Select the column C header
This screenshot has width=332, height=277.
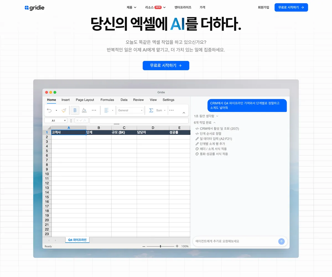(x=124, y=128)
